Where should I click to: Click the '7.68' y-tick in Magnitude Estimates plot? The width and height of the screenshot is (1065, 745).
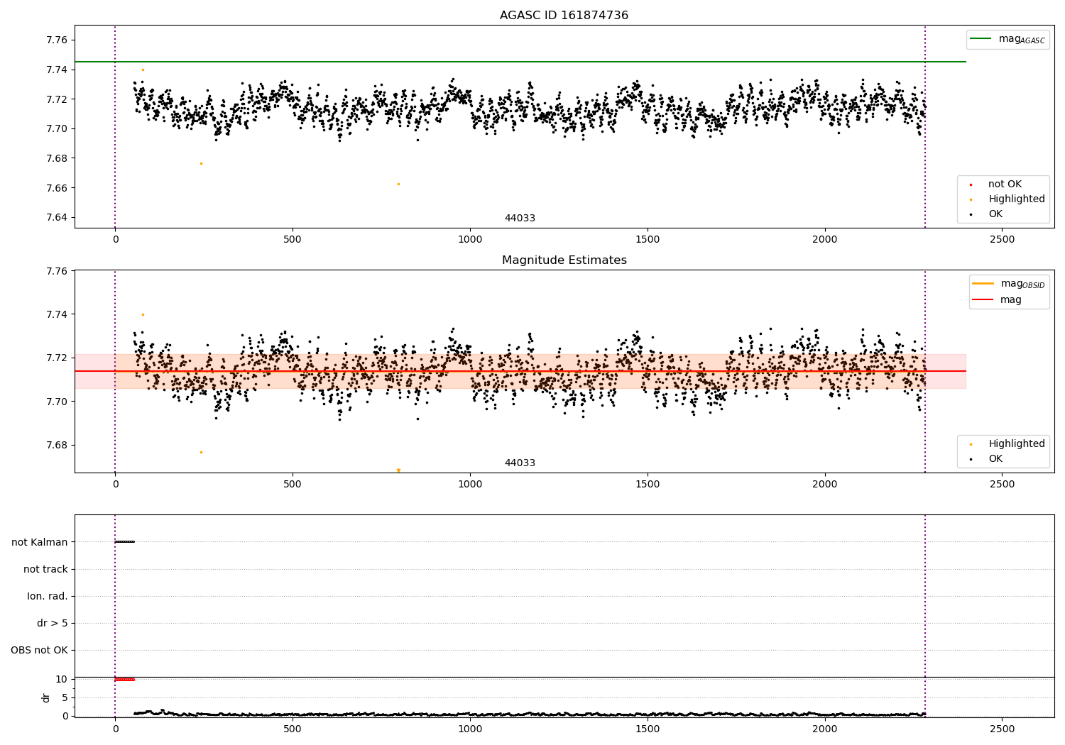[57, 445]
